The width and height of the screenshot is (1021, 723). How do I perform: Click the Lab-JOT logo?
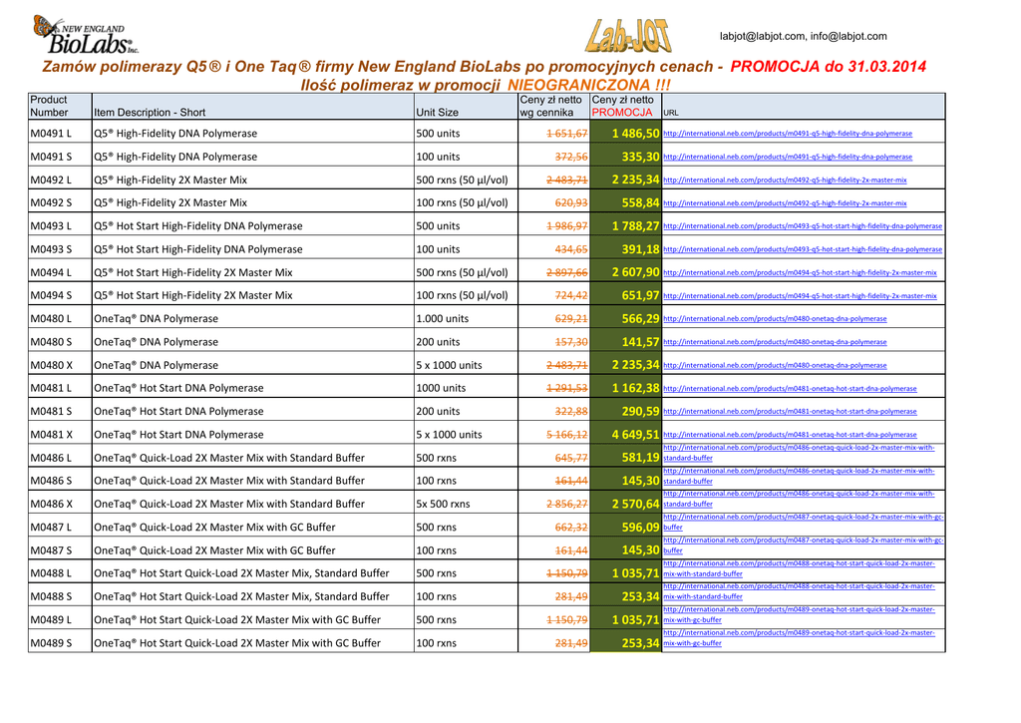click(x=627, y=35)
